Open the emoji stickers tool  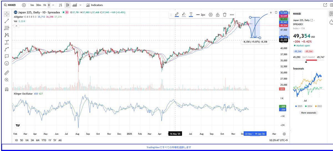click(x=7, y=63)
